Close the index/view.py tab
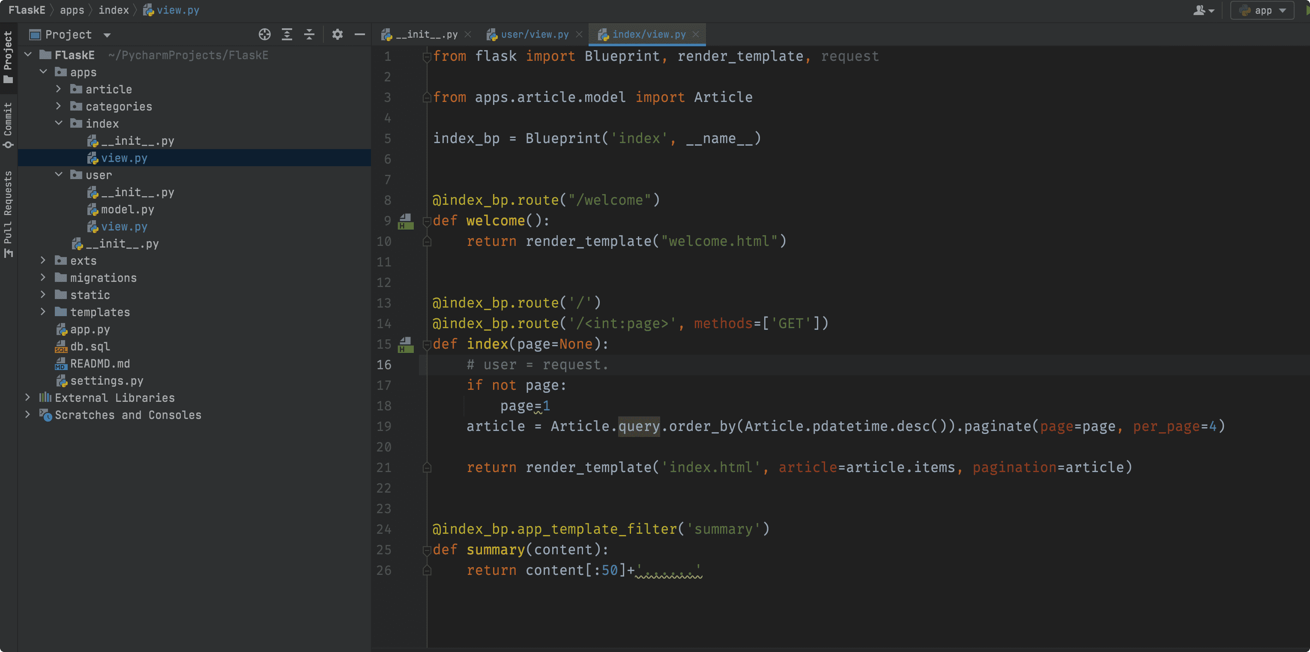 click(696, 35)
